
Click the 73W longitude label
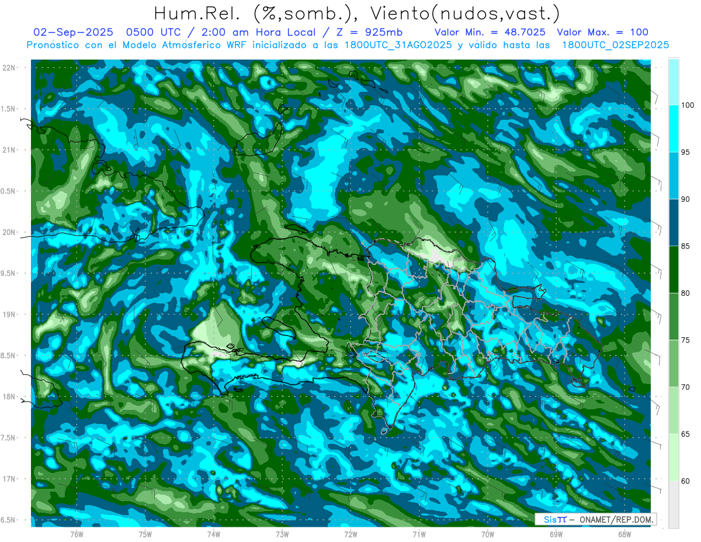282,534
